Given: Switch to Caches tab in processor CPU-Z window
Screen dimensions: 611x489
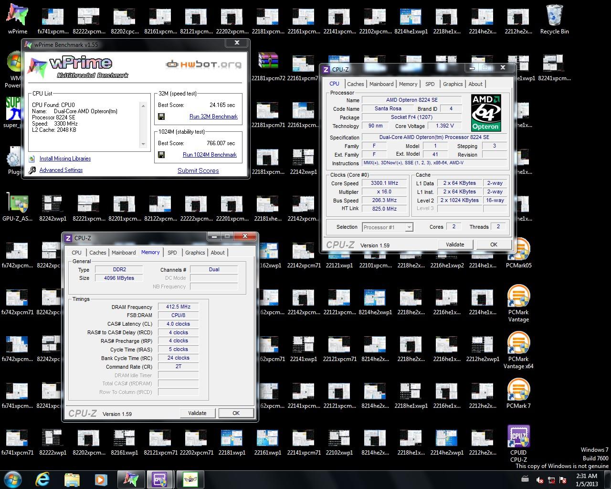Looking at the screenshot, I should click(355, 84).
